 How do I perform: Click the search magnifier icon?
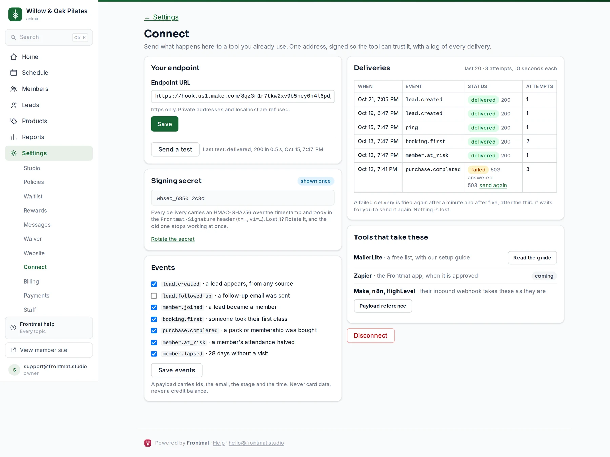(13, 37)
